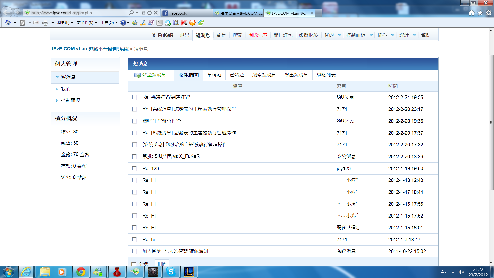Select checkbox next to 幾時打??幾時打?? message
Viewport: 494px width, 278px height.
point(134,121)
